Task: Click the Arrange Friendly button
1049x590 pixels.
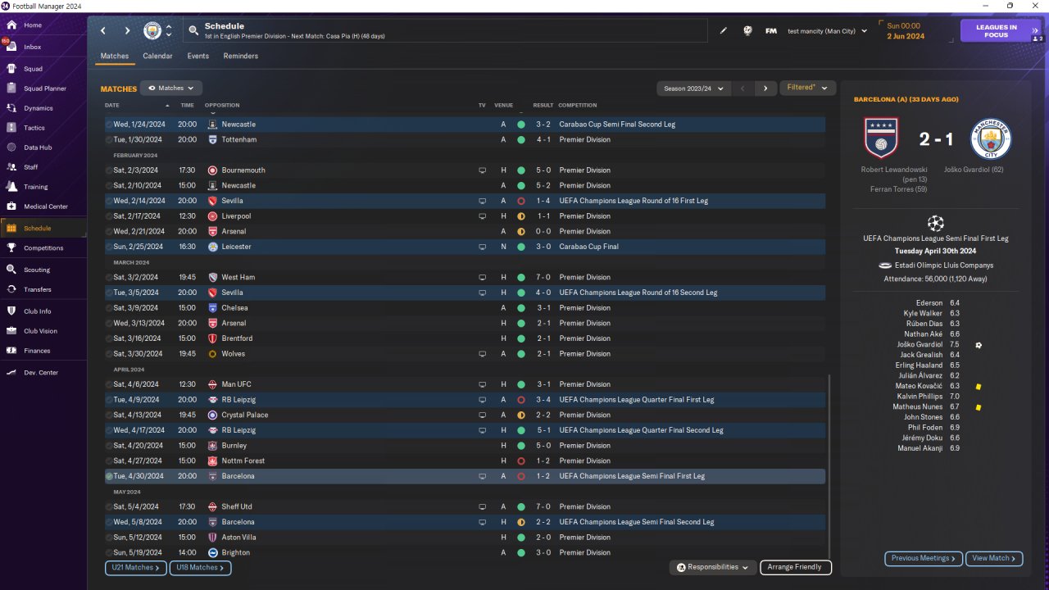Action: coord(796,567)
